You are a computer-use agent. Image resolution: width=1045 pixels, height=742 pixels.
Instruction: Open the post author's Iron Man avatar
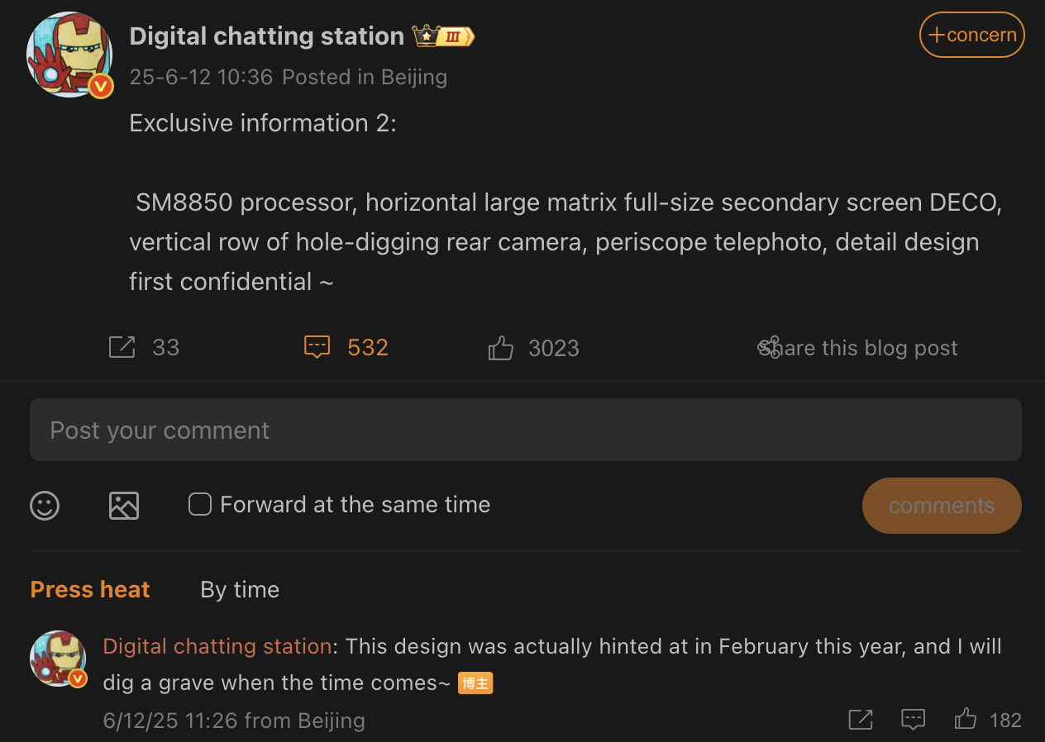pos(69,55)
